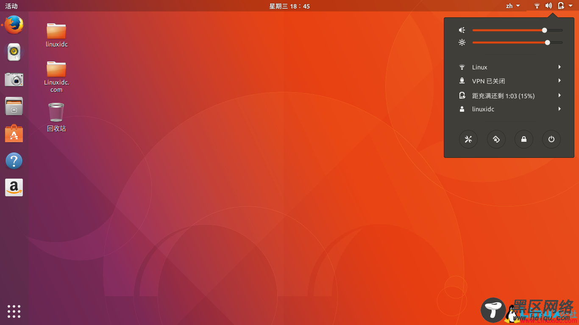Click the brightness sun icon in menu
The width and height of the screenshot is (579, 325).
[462, 42]
